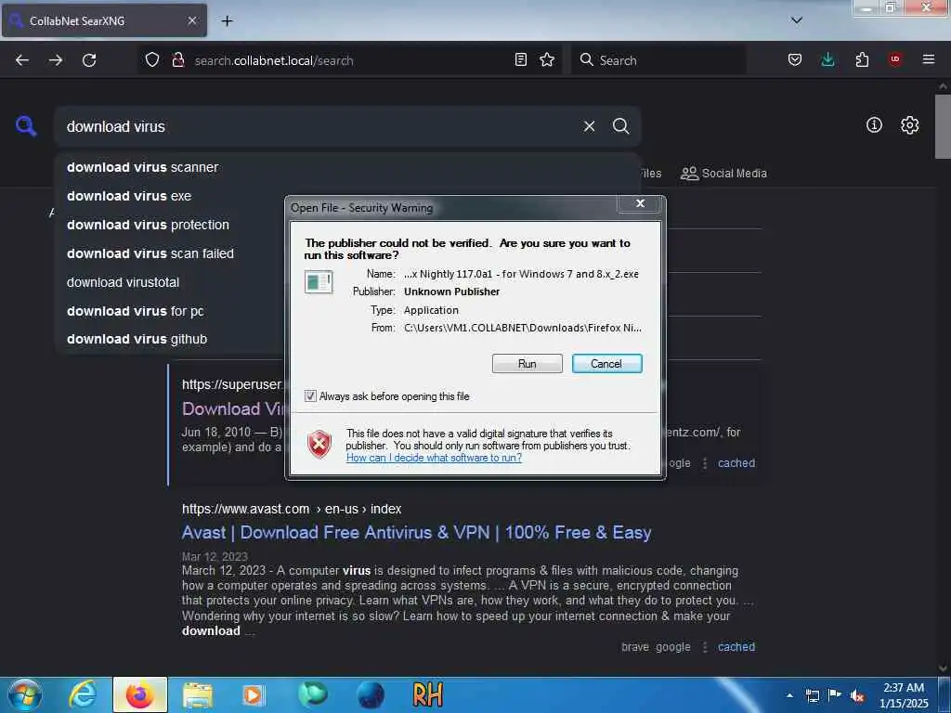Viewport: 951px width, 713px height.
Task: Open new tab with plus
Action: tap(227, 21)
